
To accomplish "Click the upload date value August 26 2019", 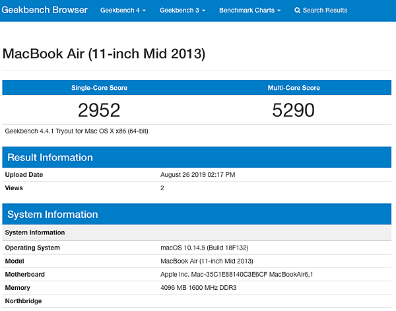I will (197, 175).
